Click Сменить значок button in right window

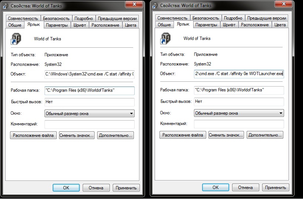click(226, 135)
